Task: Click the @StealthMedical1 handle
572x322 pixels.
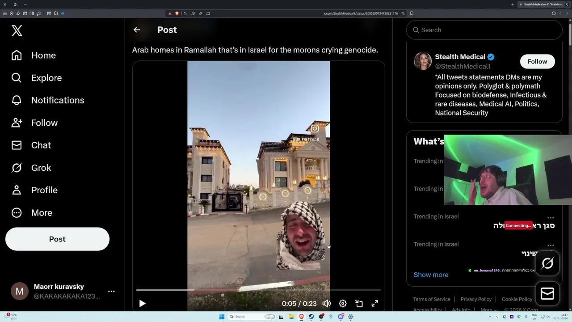Action: 463,66
